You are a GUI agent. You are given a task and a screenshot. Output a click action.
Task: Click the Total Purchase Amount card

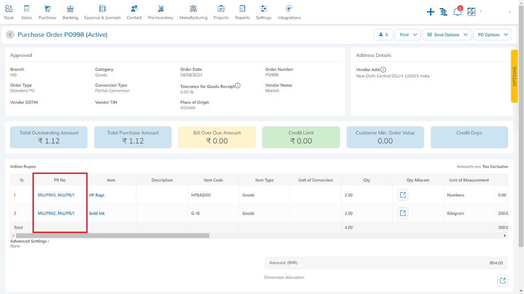(x=133, y=137)
